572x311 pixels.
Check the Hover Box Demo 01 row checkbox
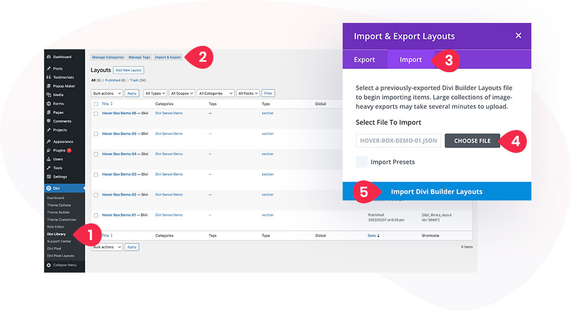coord(96,215)
